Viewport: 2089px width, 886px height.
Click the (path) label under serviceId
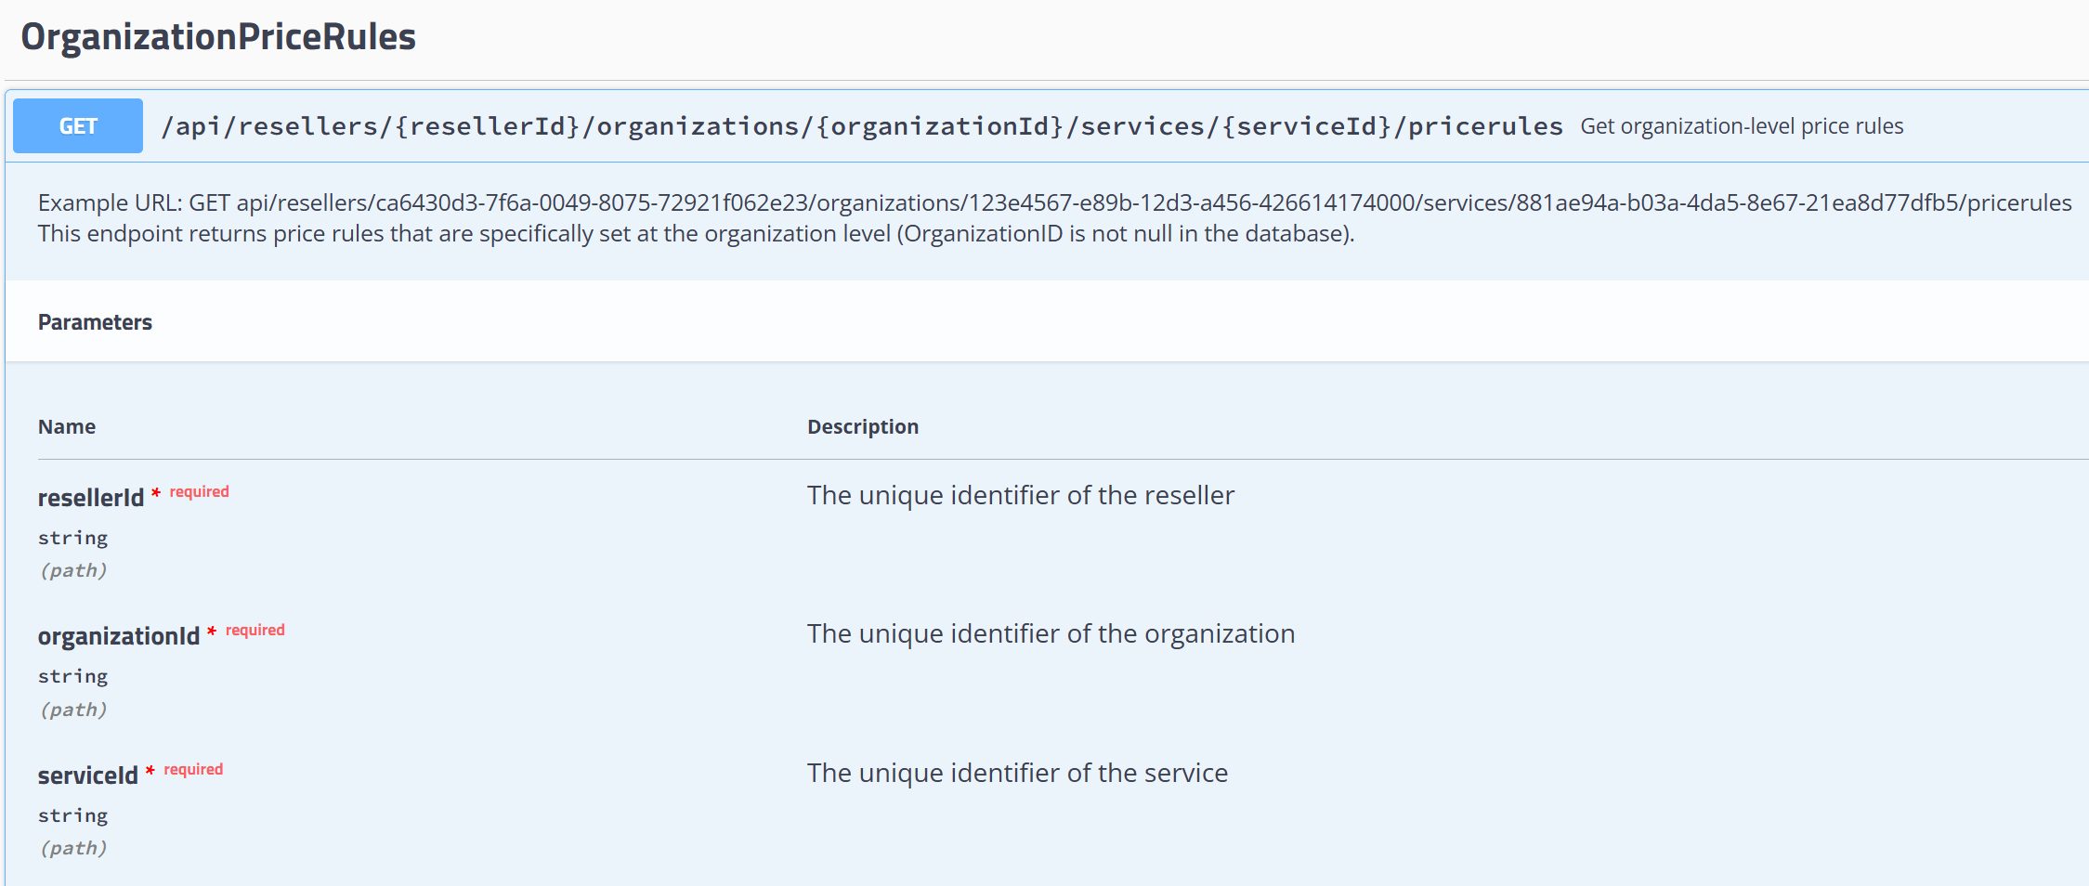coord(73,847)
